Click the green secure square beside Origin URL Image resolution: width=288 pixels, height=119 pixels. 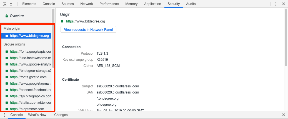(x=62, y=21)
